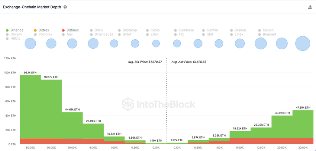Show Poloniex exchange in legend
The width and height of the screenshot is (316, 151).
point(45,35)
